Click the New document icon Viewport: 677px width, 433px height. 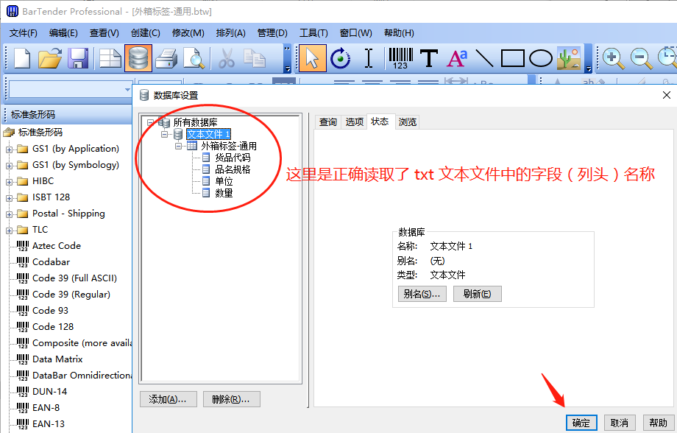click(23, 58)
